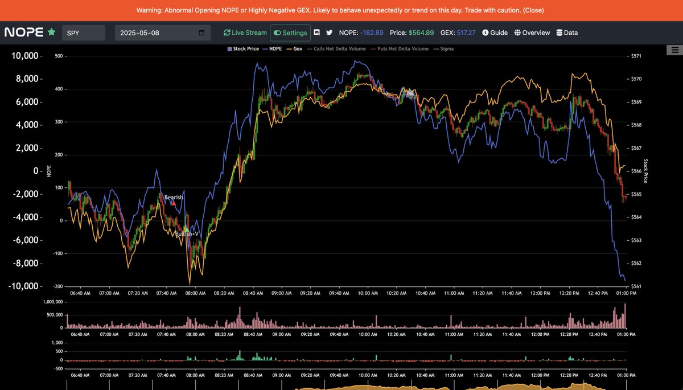
Task: Open the SPY ticker selector
Action: tap(84, 32)
